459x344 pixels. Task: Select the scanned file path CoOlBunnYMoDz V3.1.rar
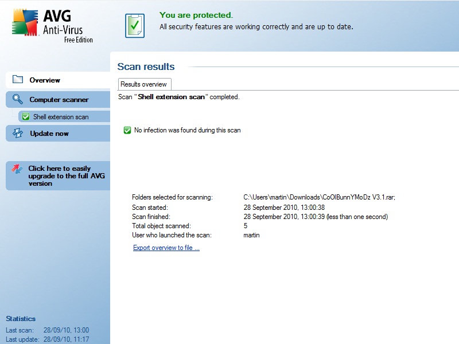tap(320, 197)
